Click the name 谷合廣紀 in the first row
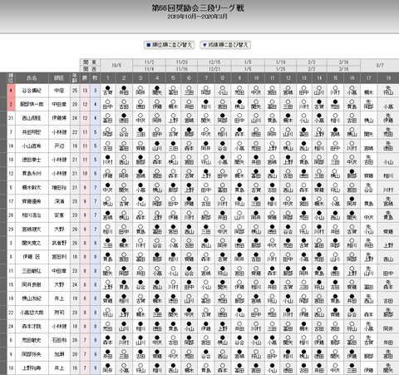The height and width of the screenshot is (375, 399). [x=32, y=91]
